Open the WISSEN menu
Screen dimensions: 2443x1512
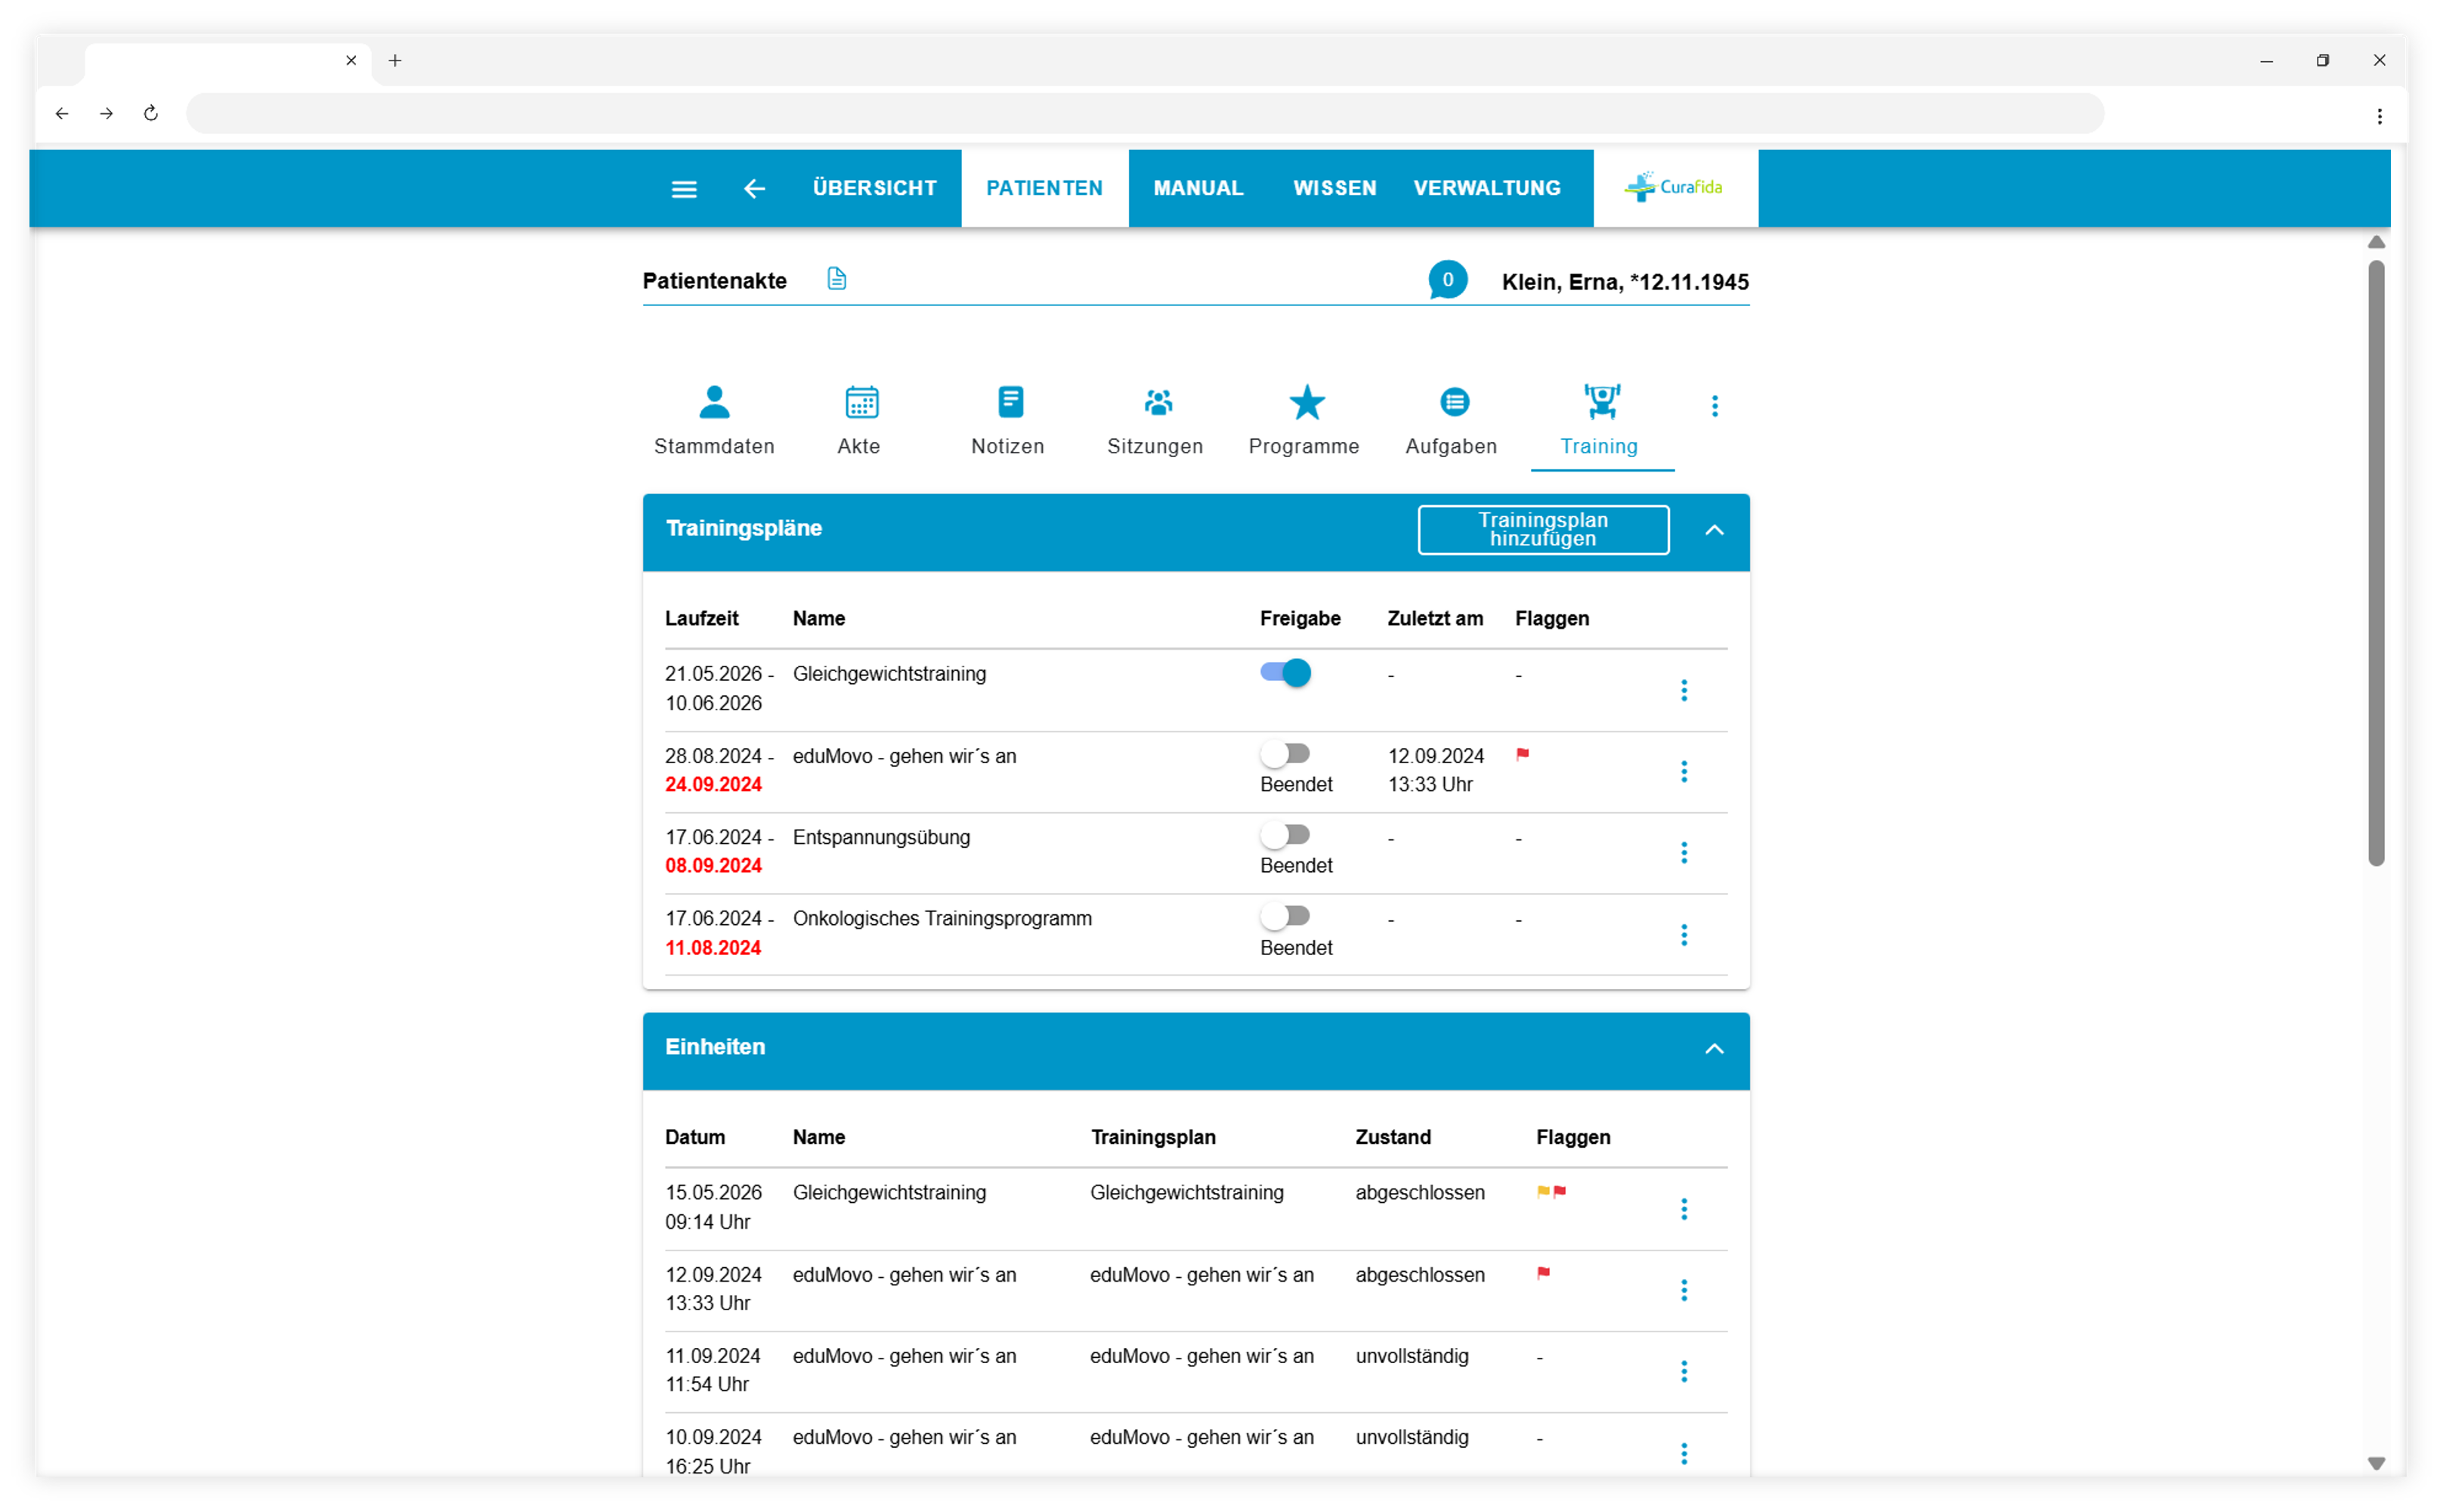coord(1334,188)
